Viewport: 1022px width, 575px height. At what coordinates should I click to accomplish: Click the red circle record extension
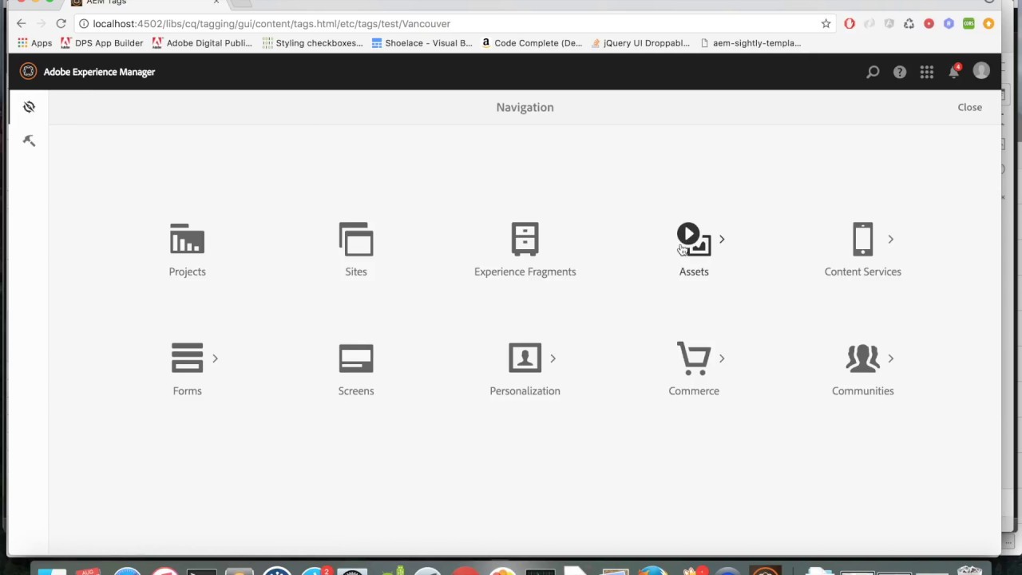[929, 24]
